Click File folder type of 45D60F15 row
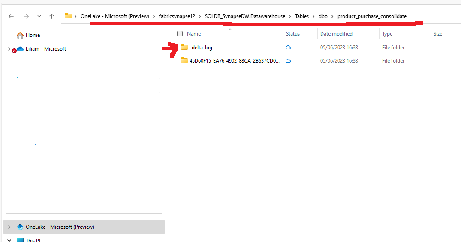This screenshot has width=461, height=242. point(393,61)
